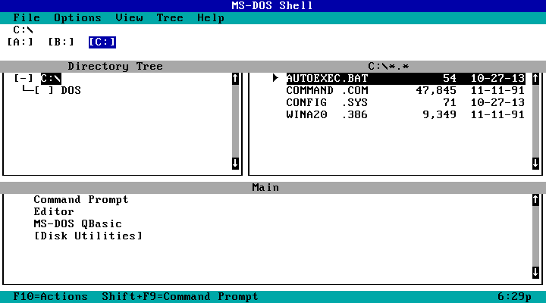Screen dimensions: 546x303
Task: Select WINA20.386 file
Action: (x=406, y=114)
